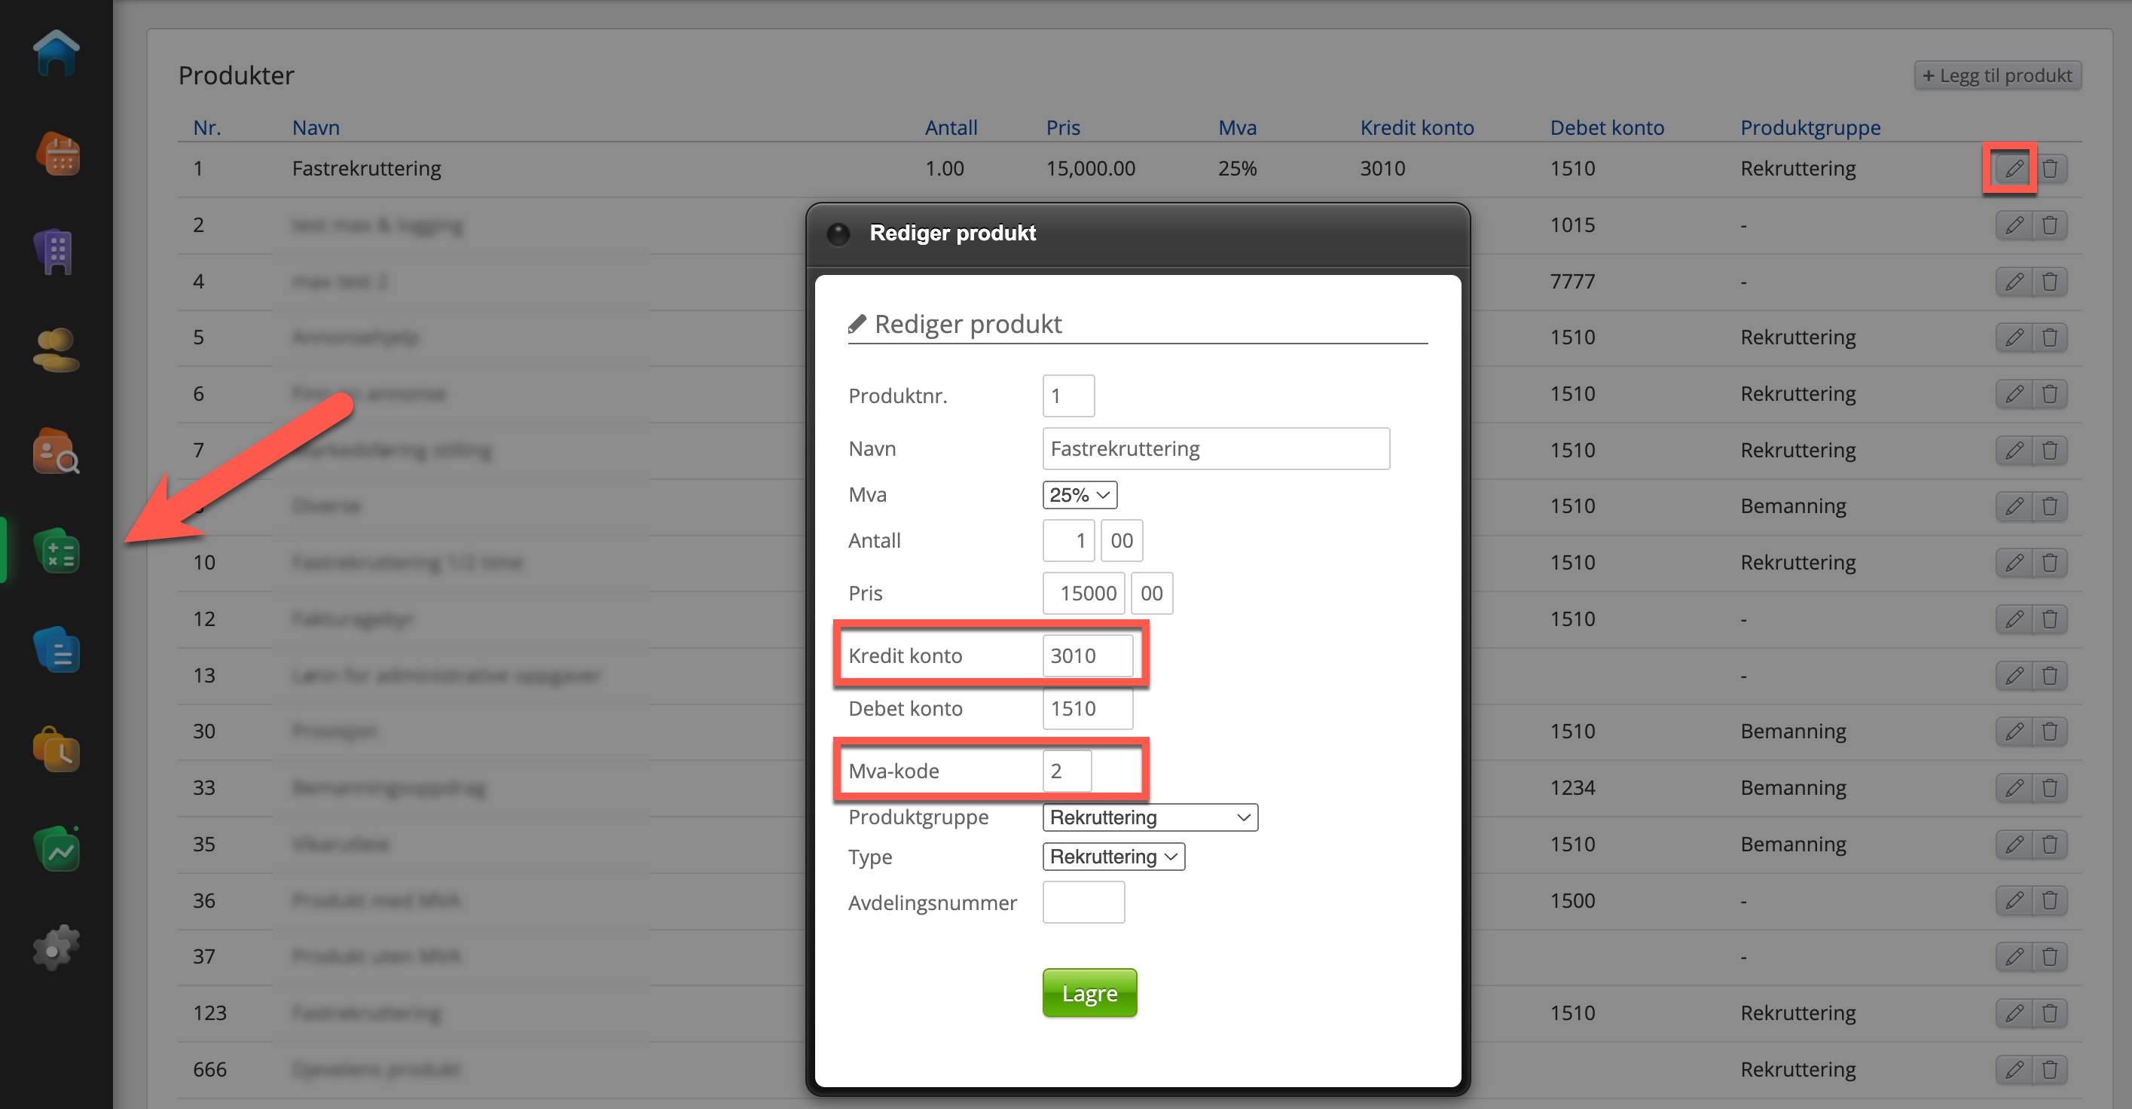Open the briefcase clock icon in sidebar

(57, 750)
